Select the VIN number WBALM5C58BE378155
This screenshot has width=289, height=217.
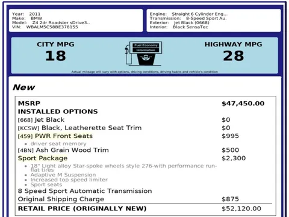click(52, 27)
